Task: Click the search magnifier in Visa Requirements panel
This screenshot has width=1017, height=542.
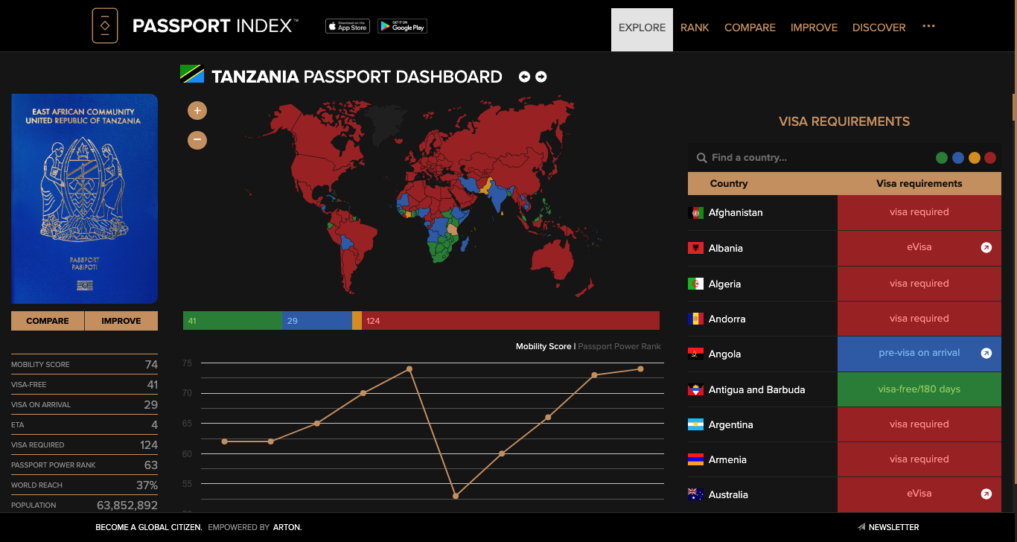Action: tap(701, 157)
